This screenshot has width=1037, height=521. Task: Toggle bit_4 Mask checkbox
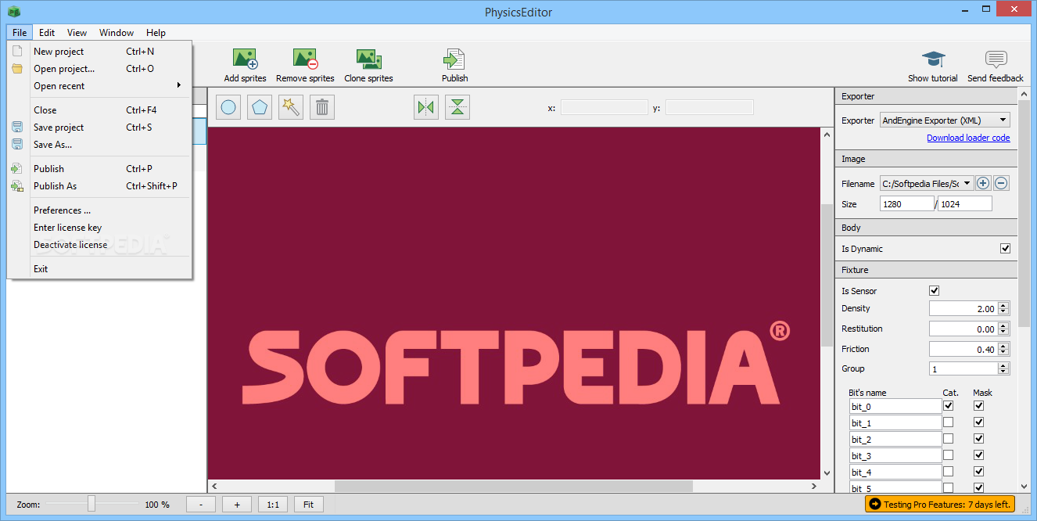tap(978, 472)
